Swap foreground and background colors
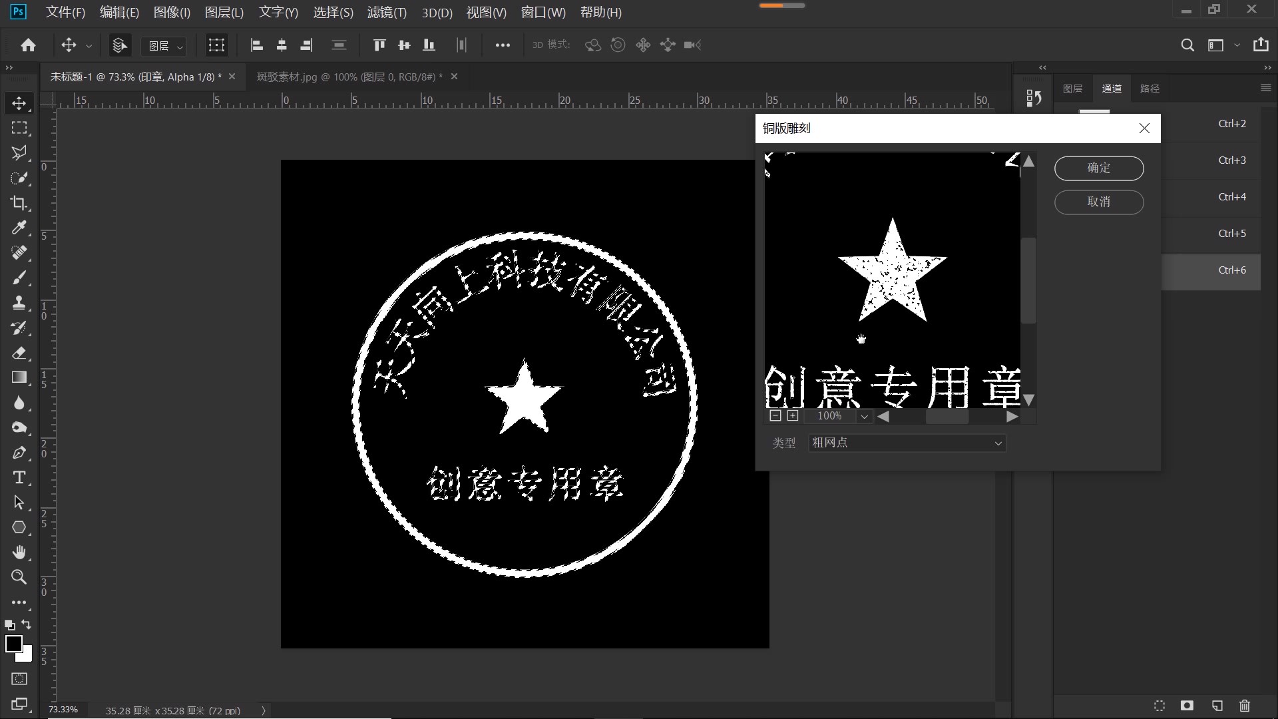 (x=25, y=624)
